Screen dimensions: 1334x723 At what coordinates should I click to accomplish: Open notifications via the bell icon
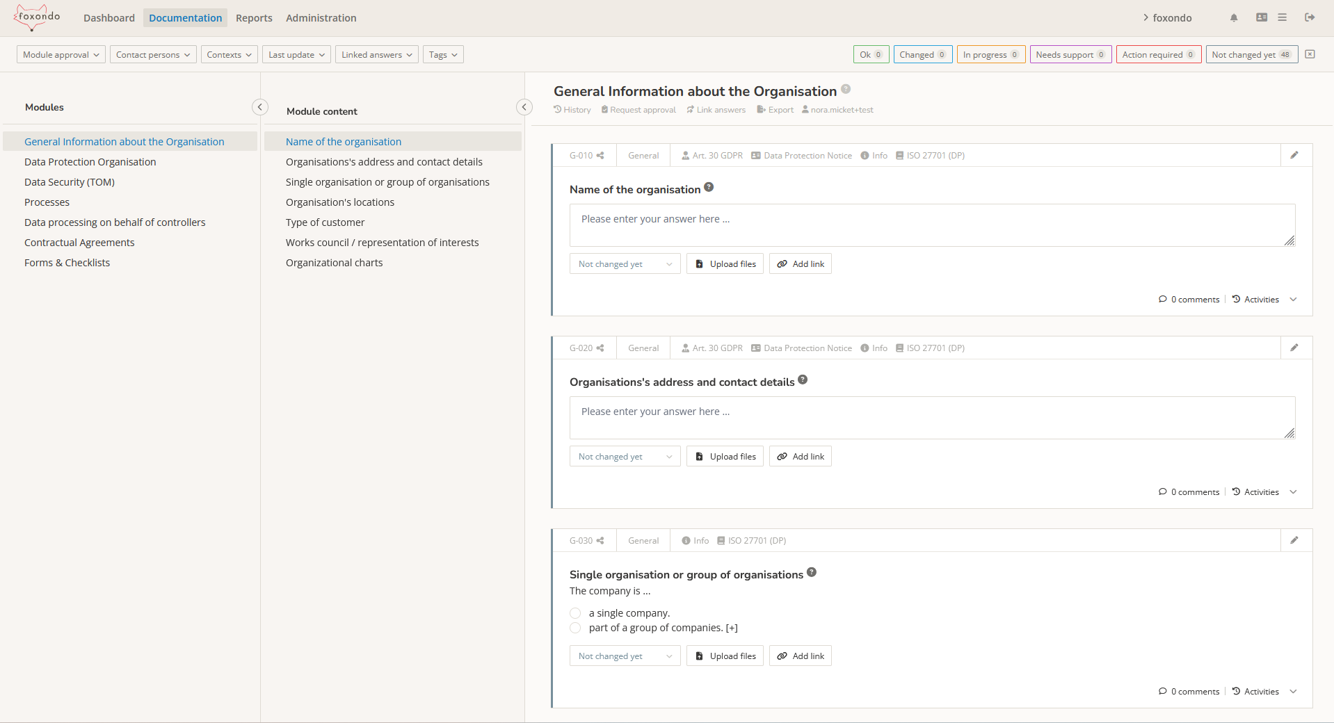[1233, 17]
